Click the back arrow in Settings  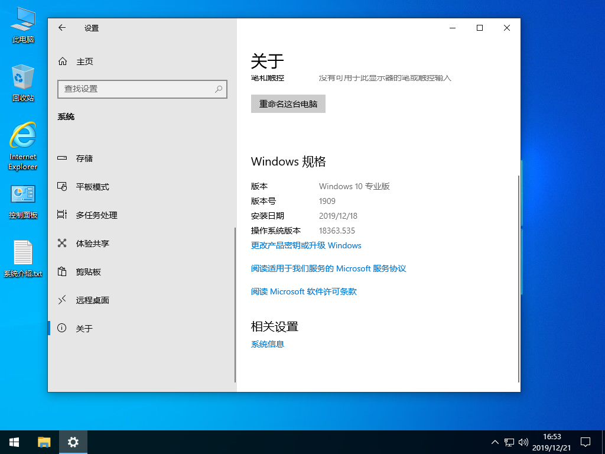(x=62, y=28)
